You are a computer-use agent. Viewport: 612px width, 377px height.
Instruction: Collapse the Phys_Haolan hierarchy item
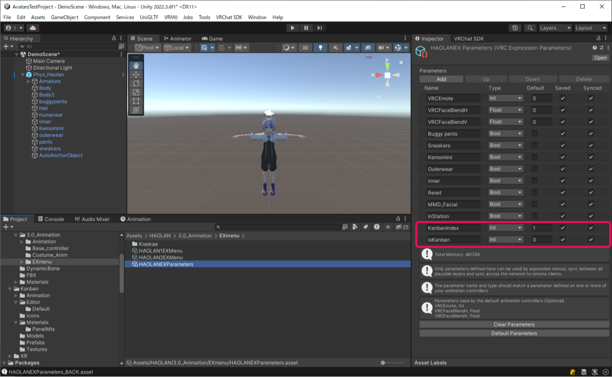(22, 75)
